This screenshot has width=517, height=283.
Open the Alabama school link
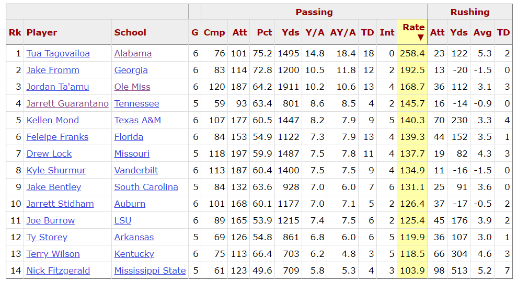click(133, 53)
